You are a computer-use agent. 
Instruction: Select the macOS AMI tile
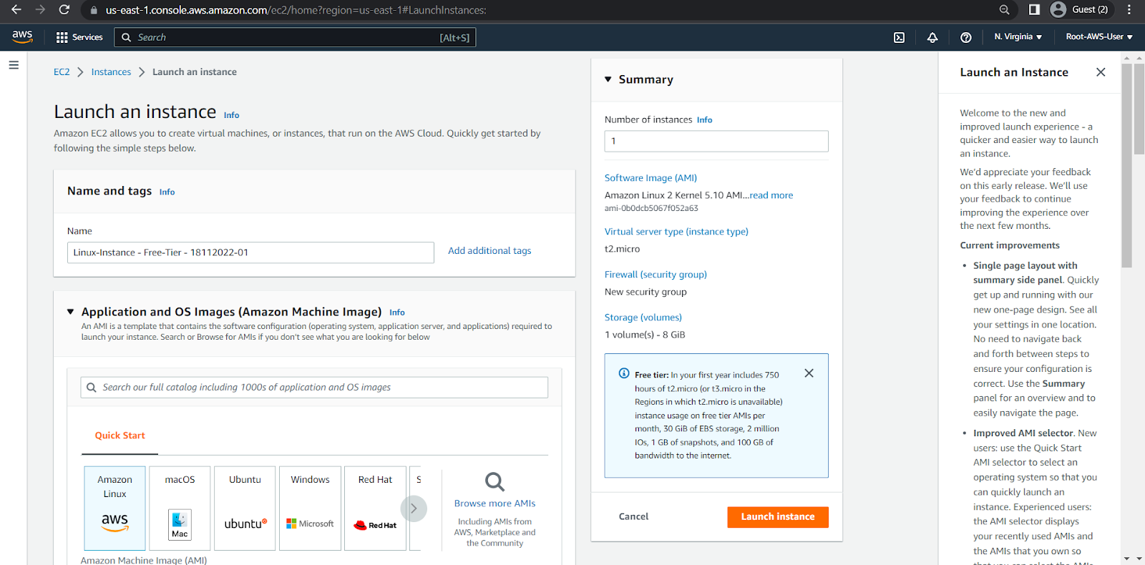(180, 508)
